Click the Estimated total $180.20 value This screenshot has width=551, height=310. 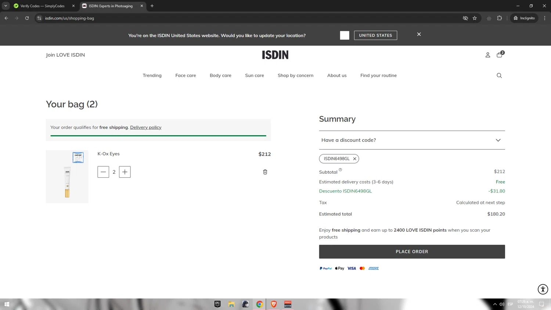pos(496,214)
